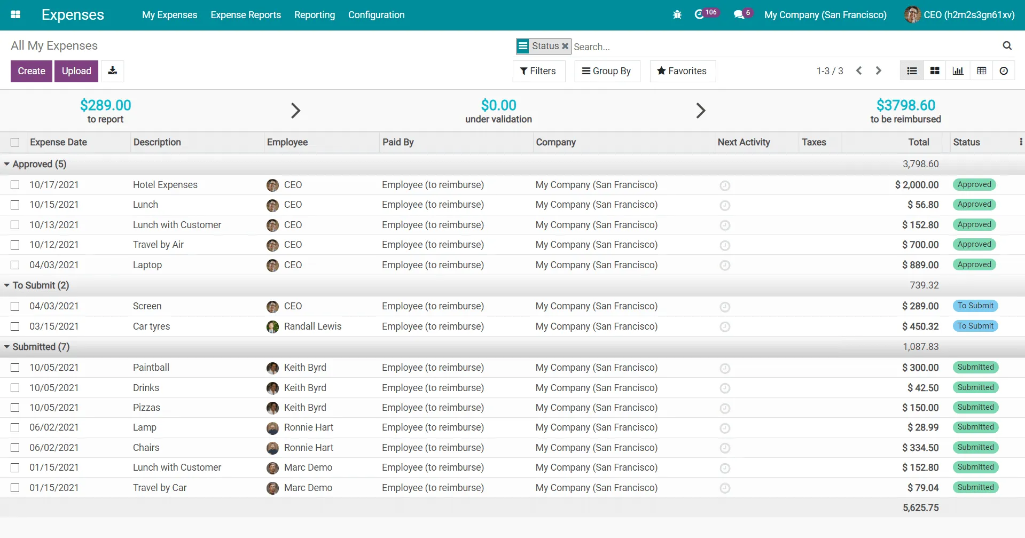Viewport: 1025px width, 538px height.
Task: Click activity clock for Travel by Car row
Action: [x=725, y=488]
